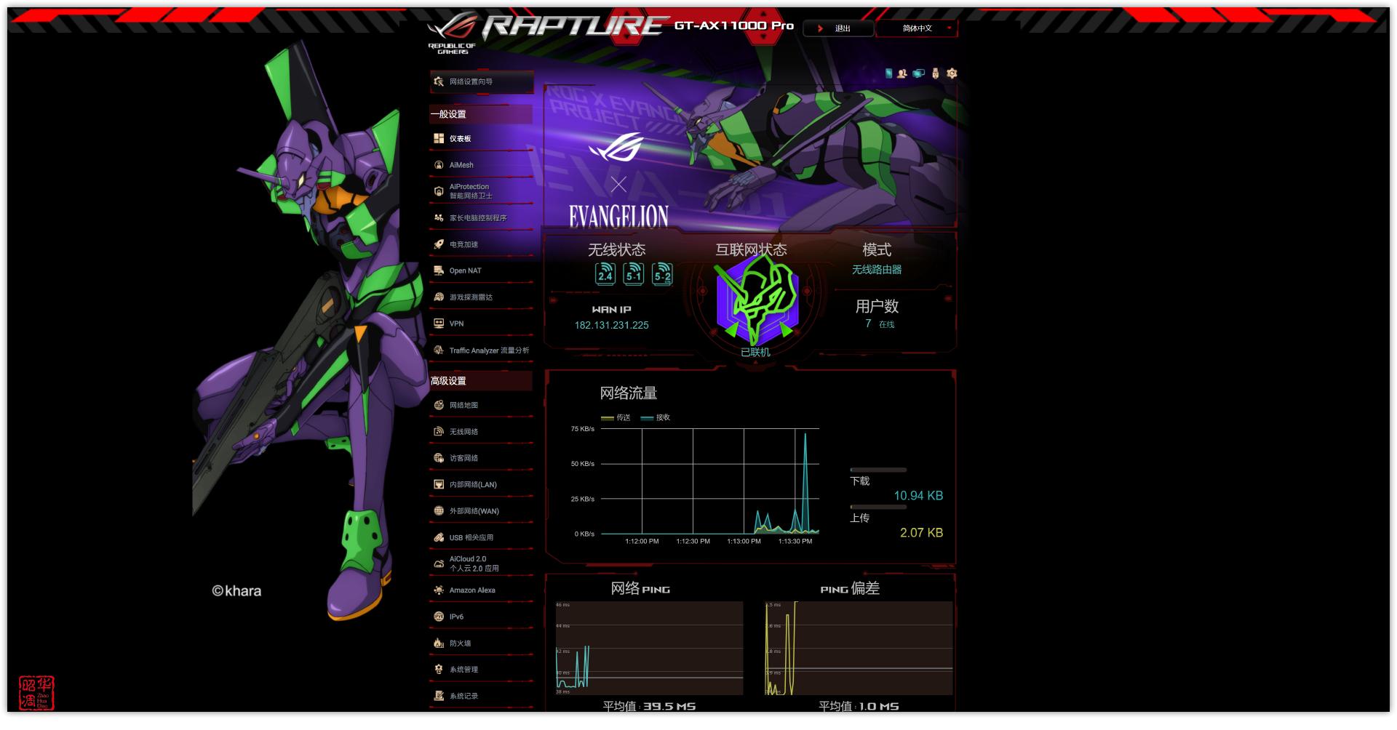Click the USB 相关应用 icon
Screen dimensions: 1397x730
(439, 537)
